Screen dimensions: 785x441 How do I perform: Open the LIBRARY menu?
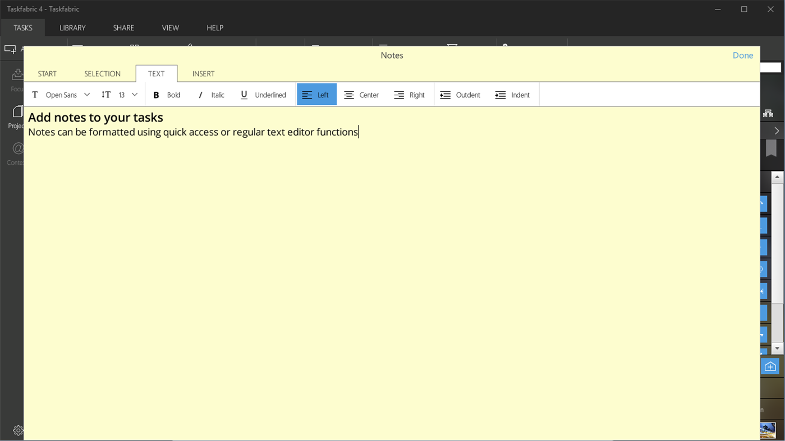72,27
